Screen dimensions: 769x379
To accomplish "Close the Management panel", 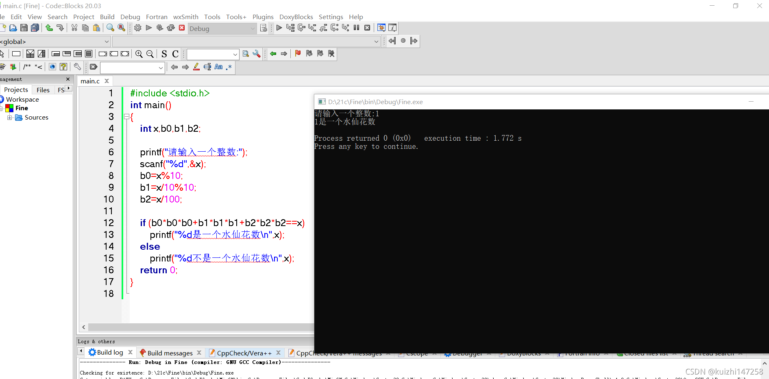I will (x=68, y=79).
